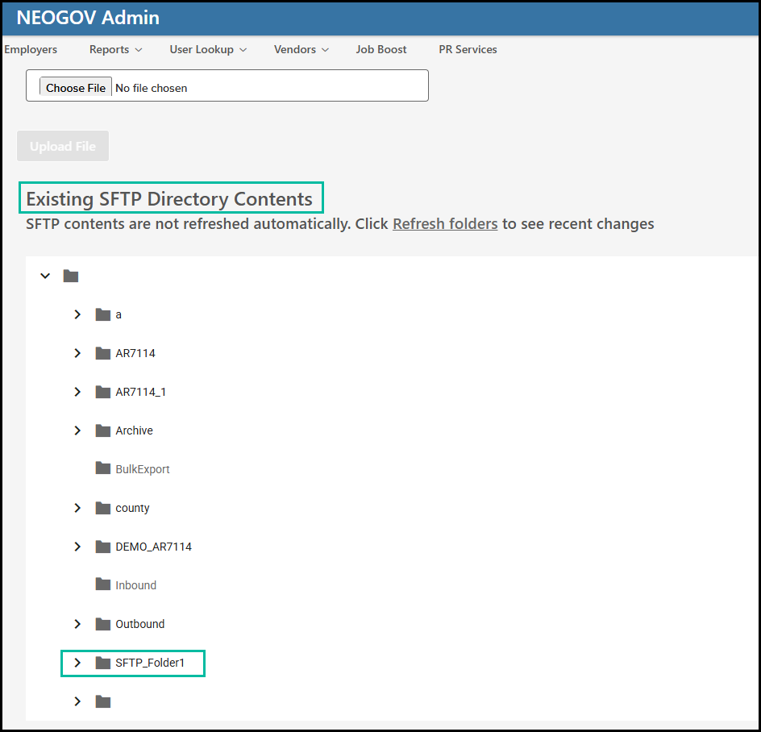
Task: Click the Choose File button
Action: tap(76, 87)
